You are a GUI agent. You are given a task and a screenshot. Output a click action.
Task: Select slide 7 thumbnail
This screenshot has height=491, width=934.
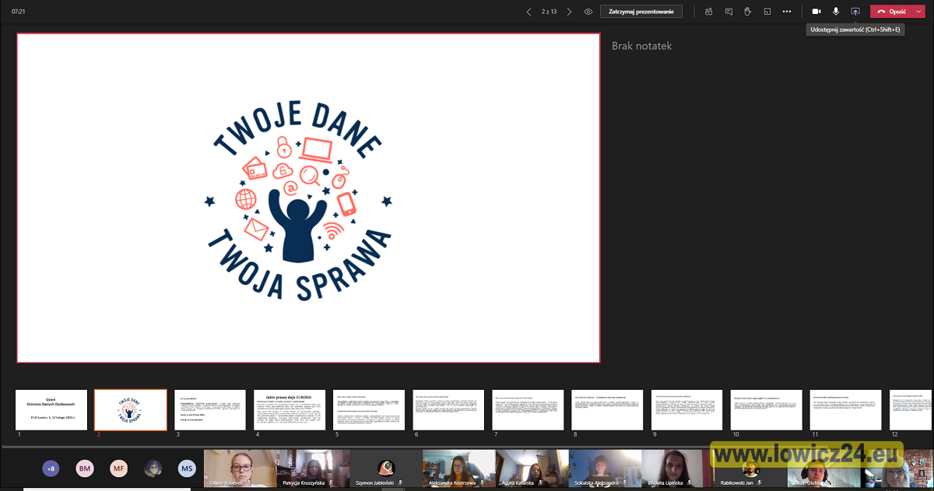coord(528,409)
